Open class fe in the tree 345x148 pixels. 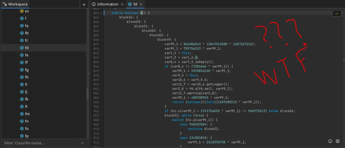tap(27, 55)
